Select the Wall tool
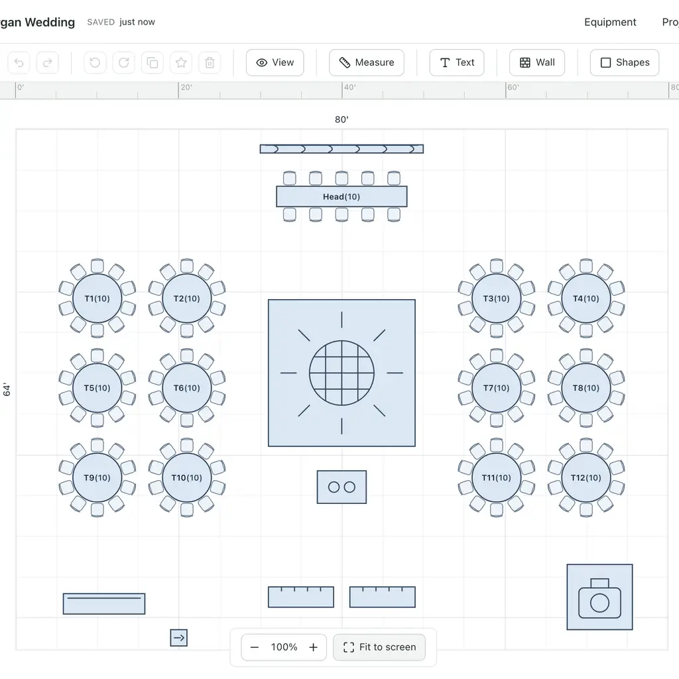Image resolution: width=679 pixels, height=679 pixels. pyautogui.click(x=537, y=62)
